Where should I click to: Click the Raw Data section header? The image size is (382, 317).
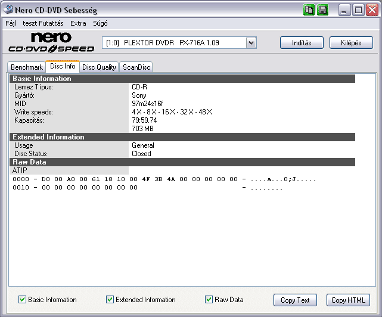(182, 162)
